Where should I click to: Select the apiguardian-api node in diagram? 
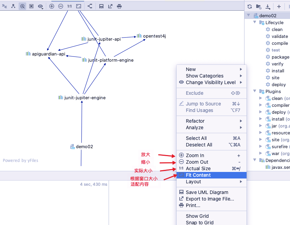coord(46,54)
